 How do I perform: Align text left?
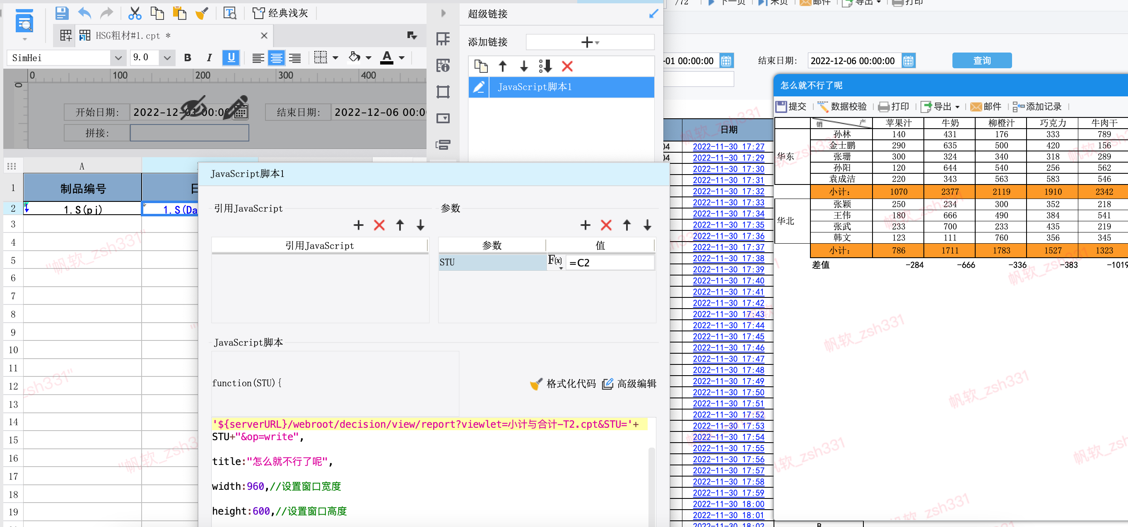pyautogui.click(x=258, y=58)
